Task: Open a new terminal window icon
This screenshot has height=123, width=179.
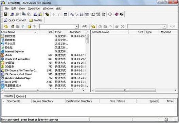Action: 35,14
